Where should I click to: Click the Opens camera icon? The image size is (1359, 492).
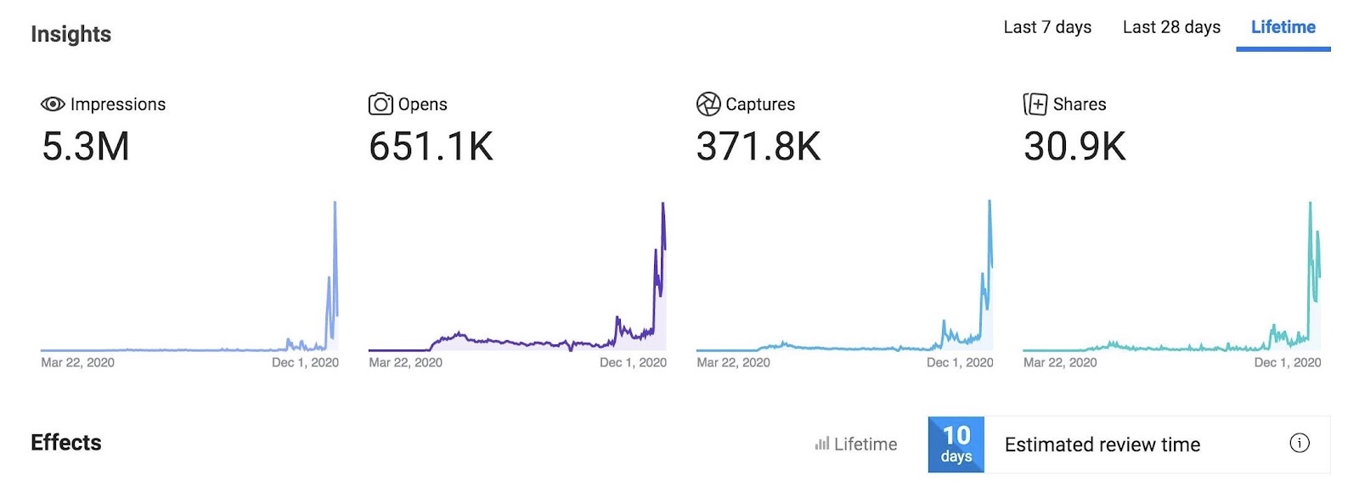[x=381, y=104]
